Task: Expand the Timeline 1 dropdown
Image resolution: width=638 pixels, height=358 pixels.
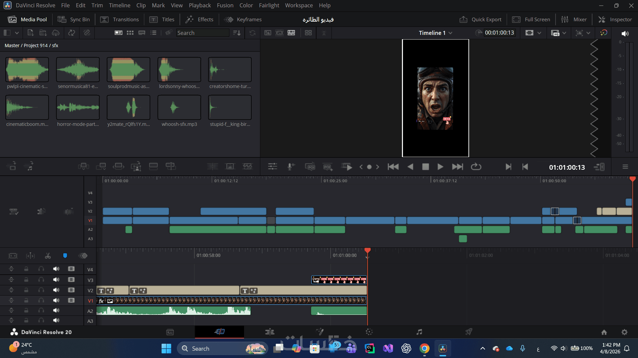Action: 450,33
